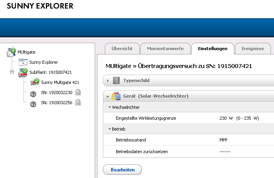274x178 pixels.
Task: Click the MUltigate » Übertragungsversuch page heading
Action: point(179,66)
